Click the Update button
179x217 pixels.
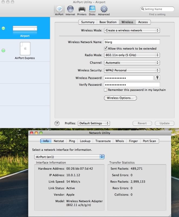coord(164,123)
